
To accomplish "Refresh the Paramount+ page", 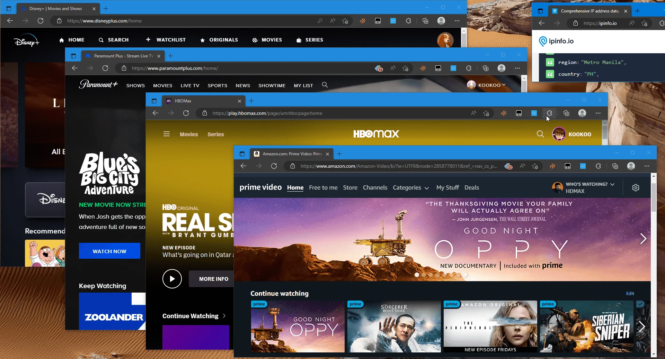I will coord(105,68).
